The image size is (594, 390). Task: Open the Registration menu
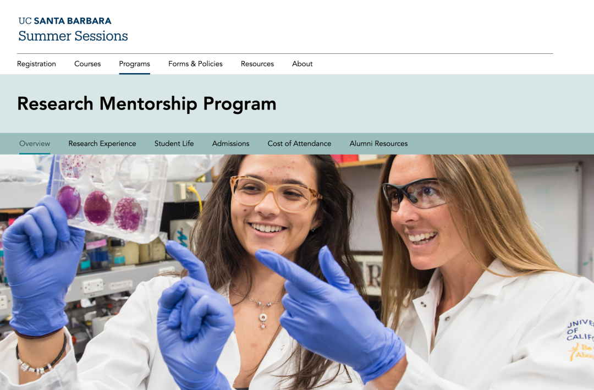[x=36, y=64]
